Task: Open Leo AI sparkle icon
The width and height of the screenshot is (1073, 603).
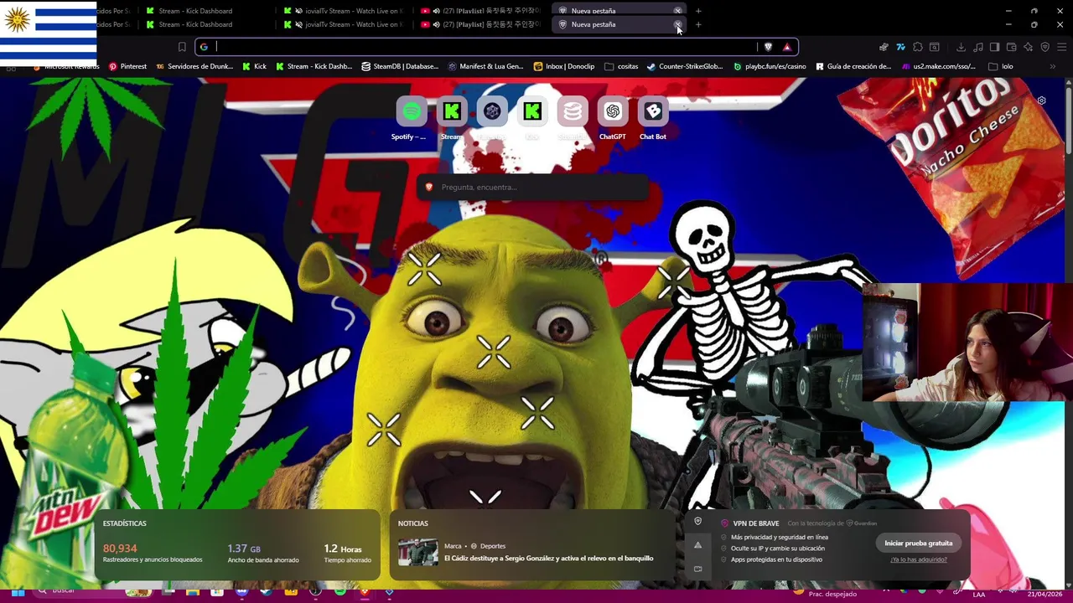Action: pos(1028,47)
